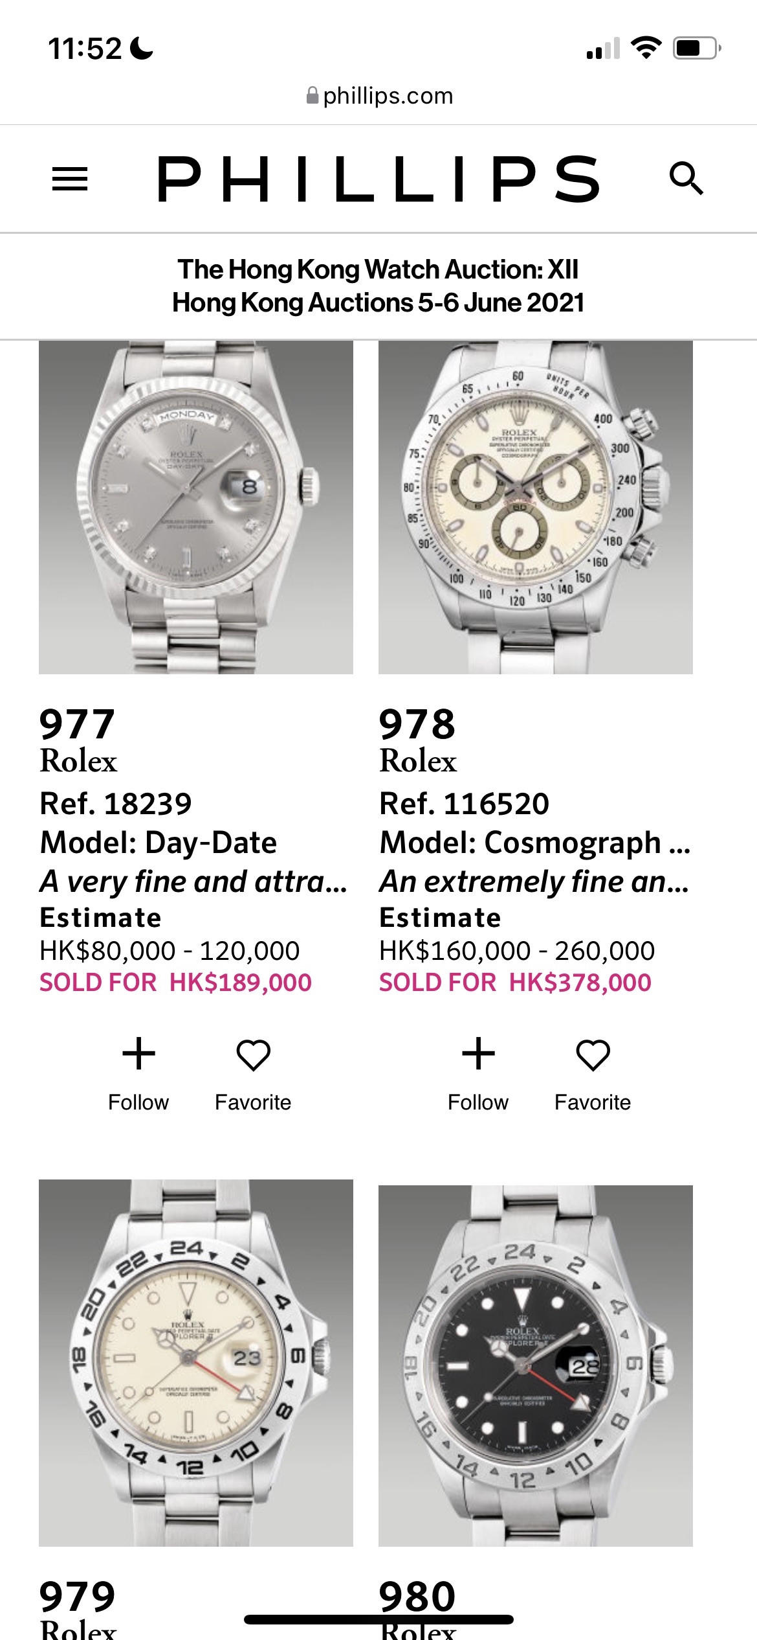757x1640 pixels.
Task: Toggle the heart Favorite for lot 977
Action: click(253, 1055)
